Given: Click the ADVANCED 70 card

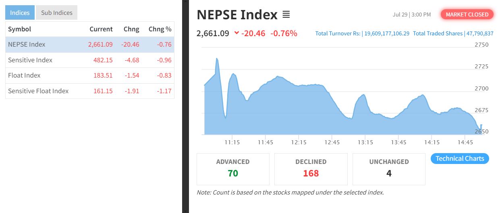Looking at the screenshot, I should 233,169.
